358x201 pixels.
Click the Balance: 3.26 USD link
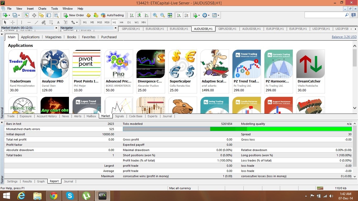click(x=344, y=37)
